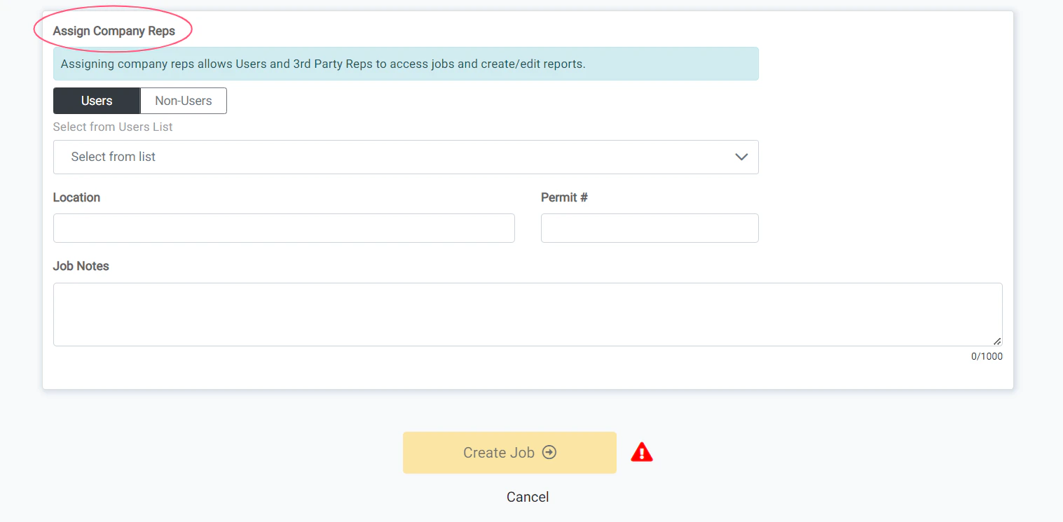The height and width of the screenshot is (522, 1063).
Task: Click Create Job
Action: point(500,452)
